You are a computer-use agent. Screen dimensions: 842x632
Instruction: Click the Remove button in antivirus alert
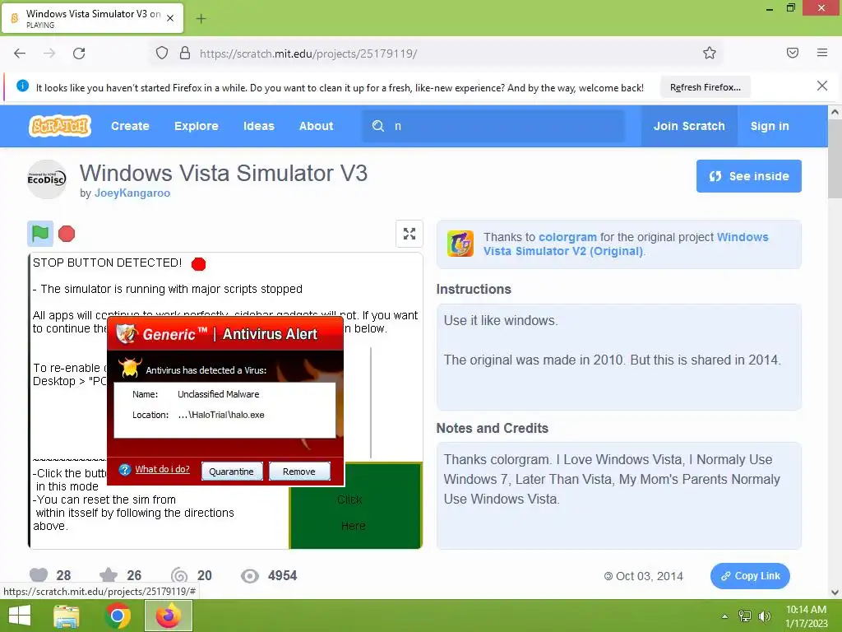299,472
